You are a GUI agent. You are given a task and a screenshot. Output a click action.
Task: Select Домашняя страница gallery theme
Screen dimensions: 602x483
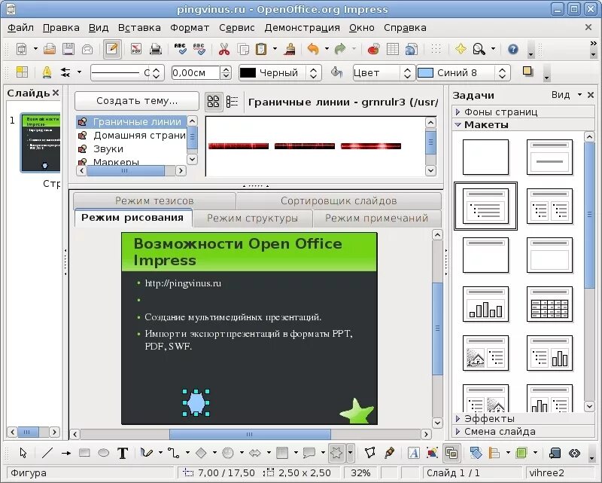click(x=132, y=136)
